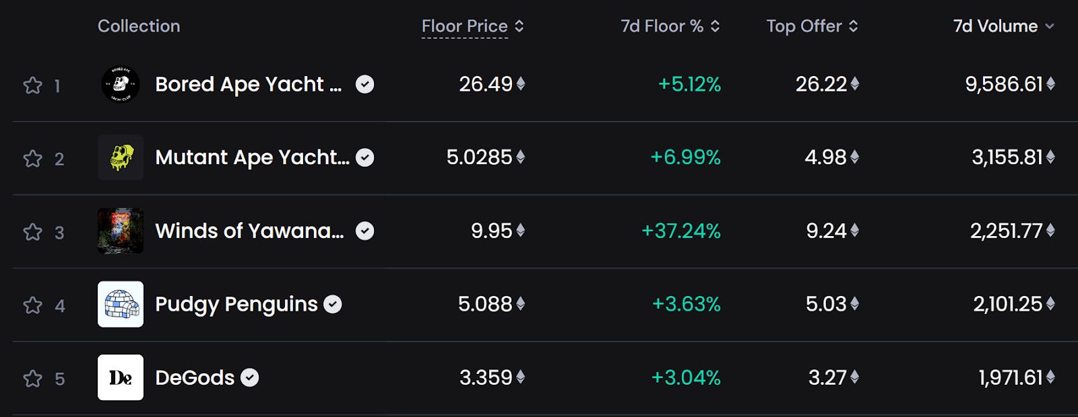Image resolution: width=1078 pixels, height=417 pixels.
Task: Favorite the Mutant Ape Yacht Club row
Action: click(x=32, y=159)
